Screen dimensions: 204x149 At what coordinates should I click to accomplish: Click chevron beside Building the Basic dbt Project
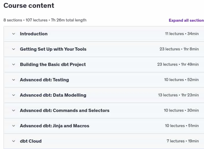pyautogui.click(x=14, y=65)
